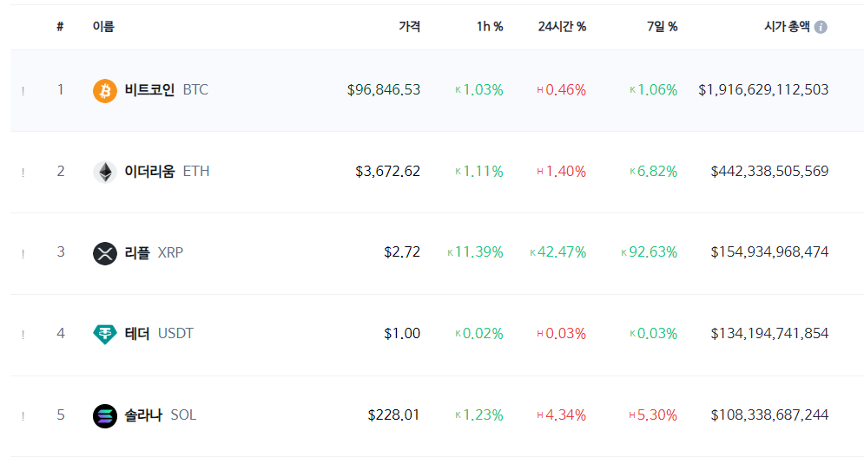The image size is (864, 457).
Task: Toggle the watchlist marker beside Bitcoin
Action: click(x=23, y=91)
